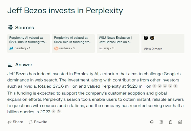Screen dimensions: 191x131
Task: Copy the answer with the clipboard icon
Action: 171,122
